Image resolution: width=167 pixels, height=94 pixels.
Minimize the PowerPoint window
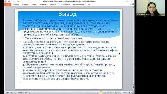122,2
